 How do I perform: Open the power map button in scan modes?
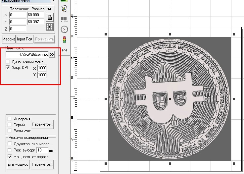coord(18,164)
